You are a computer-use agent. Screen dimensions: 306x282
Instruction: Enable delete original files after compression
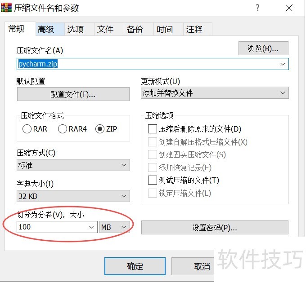point(152,129)
